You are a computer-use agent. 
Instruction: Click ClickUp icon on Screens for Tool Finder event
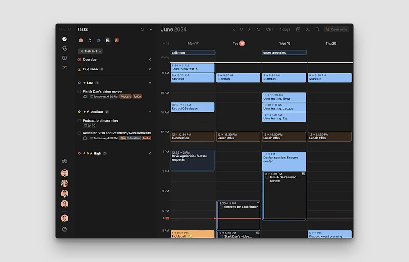tap(258, 203)
